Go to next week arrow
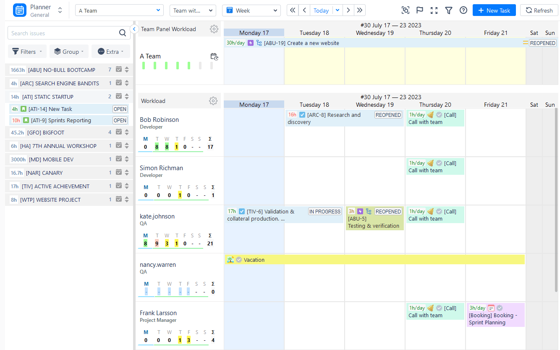560x350 pixels. [x=348, y=11]
